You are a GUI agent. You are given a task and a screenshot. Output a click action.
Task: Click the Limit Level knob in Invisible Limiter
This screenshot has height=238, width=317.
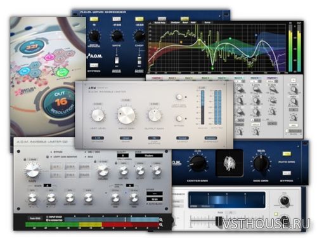tap(98, 116)
